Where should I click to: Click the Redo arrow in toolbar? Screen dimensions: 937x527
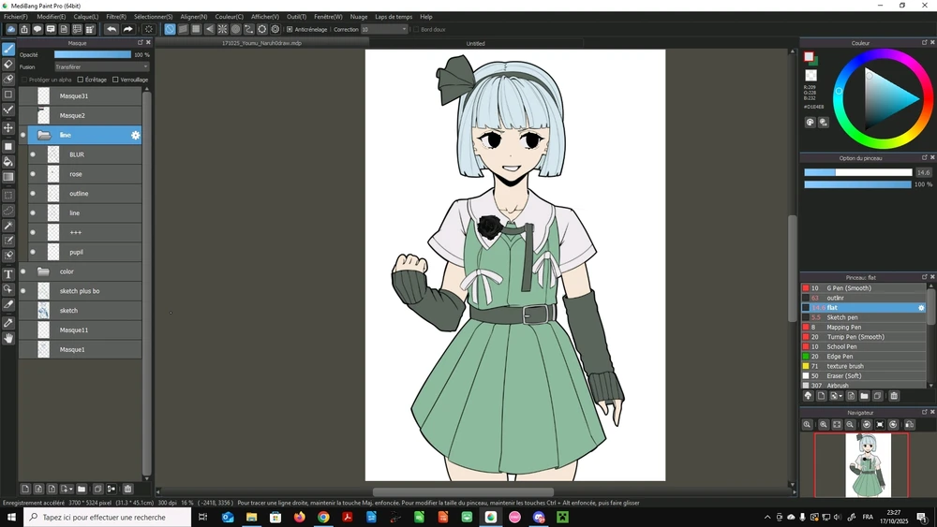pos(127,29)
